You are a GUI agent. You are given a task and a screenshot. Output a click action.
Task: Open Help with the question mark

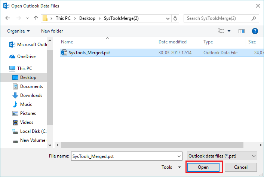[255, 31]
